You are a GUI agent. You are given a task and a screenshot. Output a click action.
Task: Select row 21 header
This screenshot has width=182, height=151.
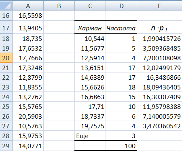click(x=6, y=68)
